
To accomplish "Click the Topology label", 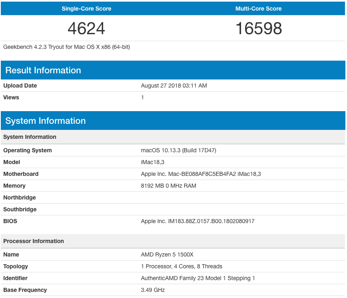I will [x=16, y=266].
